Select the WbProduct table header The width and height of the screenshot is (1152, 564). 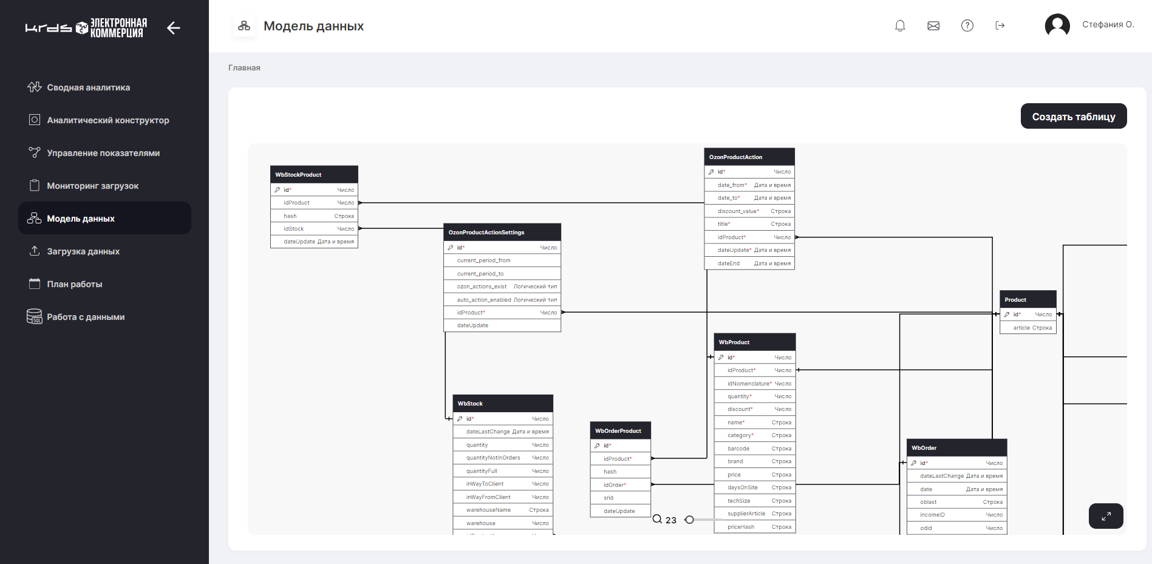click(754, 342)
